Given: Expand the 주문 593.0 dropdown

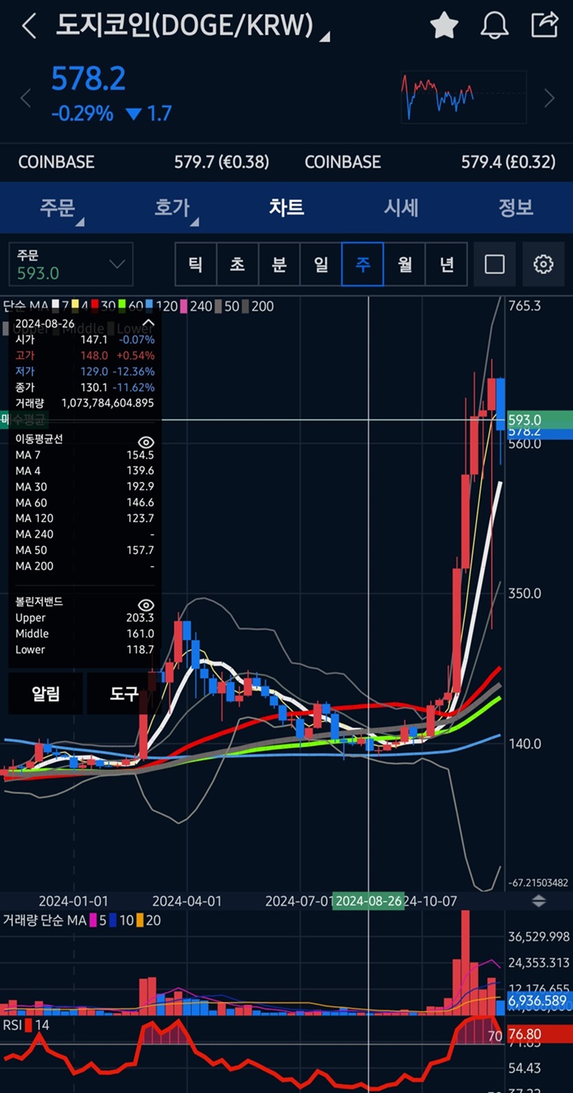Looking at the screenshot, I should [x=71, y=264].
